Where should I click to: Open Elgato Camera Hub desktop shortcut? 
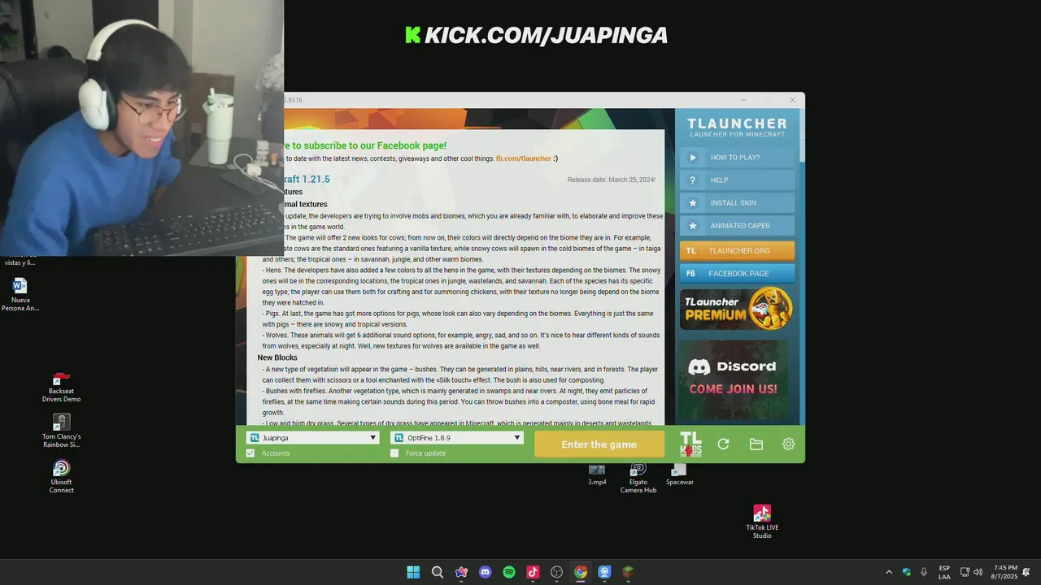click(x=638, y=479)
